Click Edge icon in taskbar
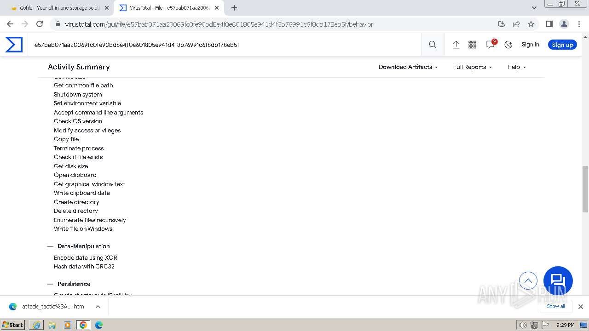This screenshot has height=331, width=589. click(99, 325)
